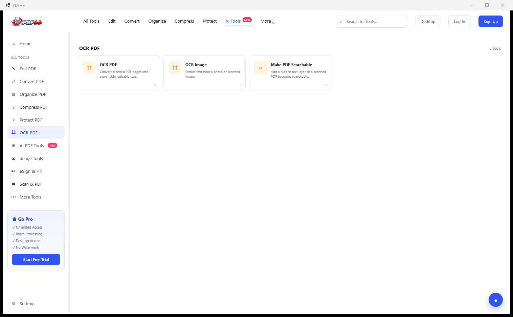Select the Organize navigation tab
Viewport: 513px width, 317px height.
157,21
